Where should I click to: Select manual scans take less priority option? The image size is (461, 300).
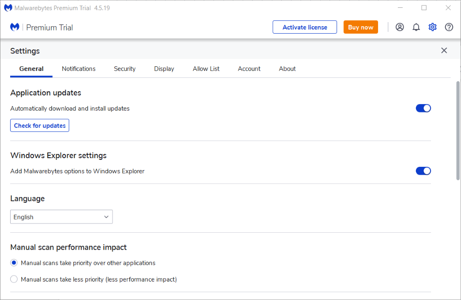click(x=14, y=279)
